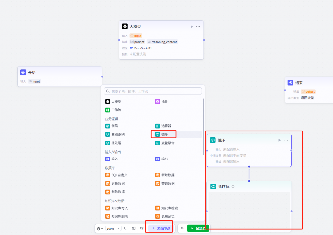Click the auto-layout grid icon
Viewport: 333px width, 235px height.
coord(134,228)
